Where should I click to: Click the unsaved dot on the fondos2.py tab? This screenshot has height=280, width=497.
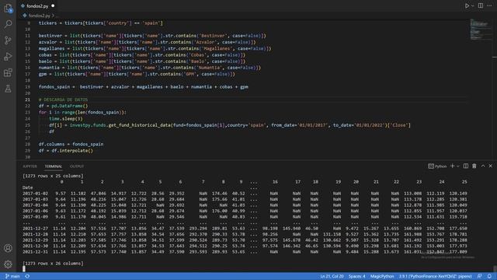pos(53,5)
